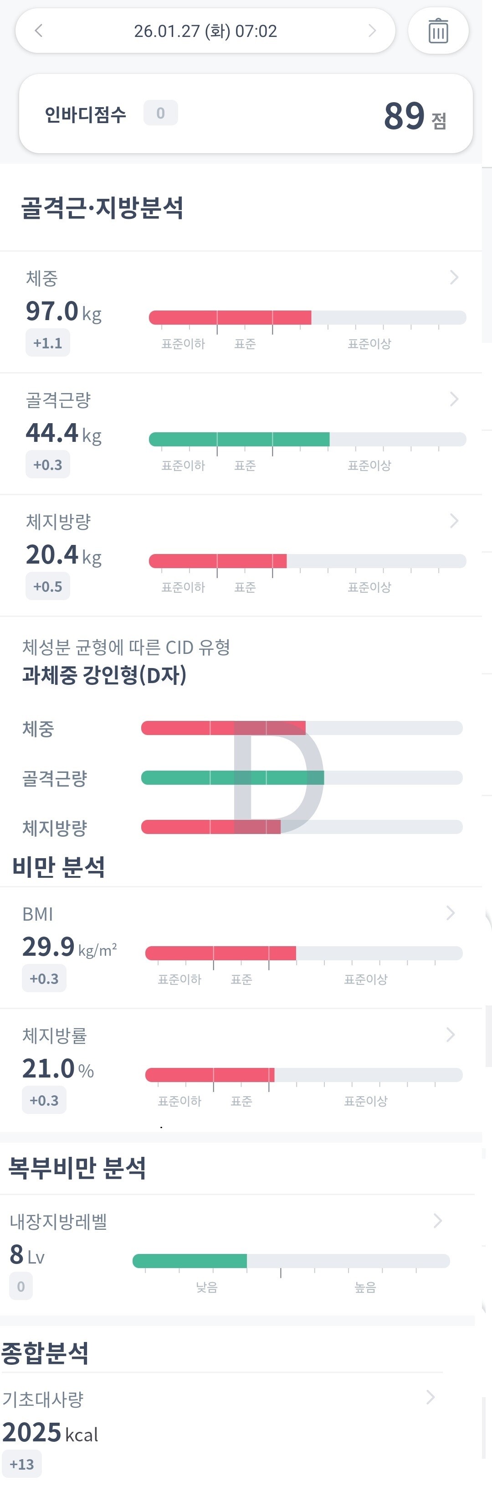Expand 체중 details chevron

click(454, 277)
